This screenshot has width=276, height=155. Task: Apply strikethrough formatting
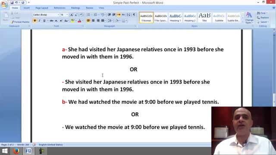51,21
